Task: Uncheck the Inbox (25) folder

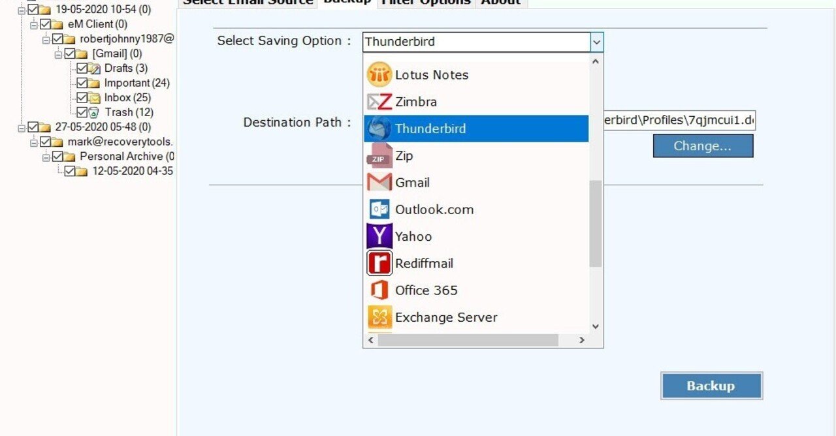Action: [x=81, y=97]
